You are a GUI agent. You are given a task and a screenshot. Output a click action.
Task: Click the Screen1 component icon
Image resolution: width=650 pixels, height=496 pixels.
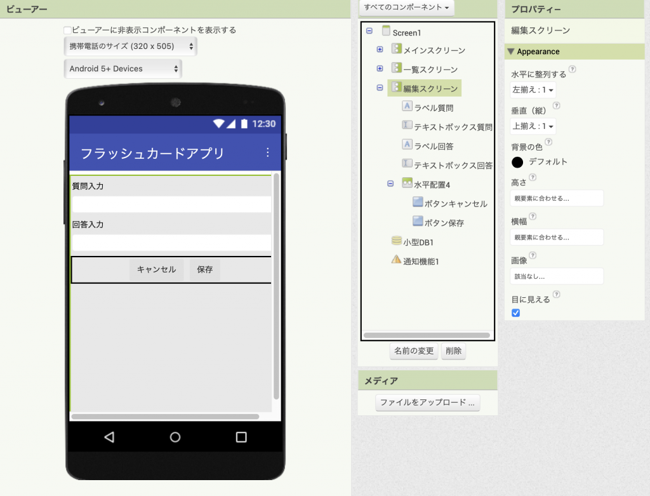(386, 31)
